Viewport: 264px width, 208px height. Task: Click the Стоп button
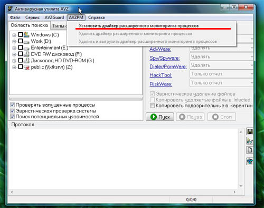coord(222,117)
